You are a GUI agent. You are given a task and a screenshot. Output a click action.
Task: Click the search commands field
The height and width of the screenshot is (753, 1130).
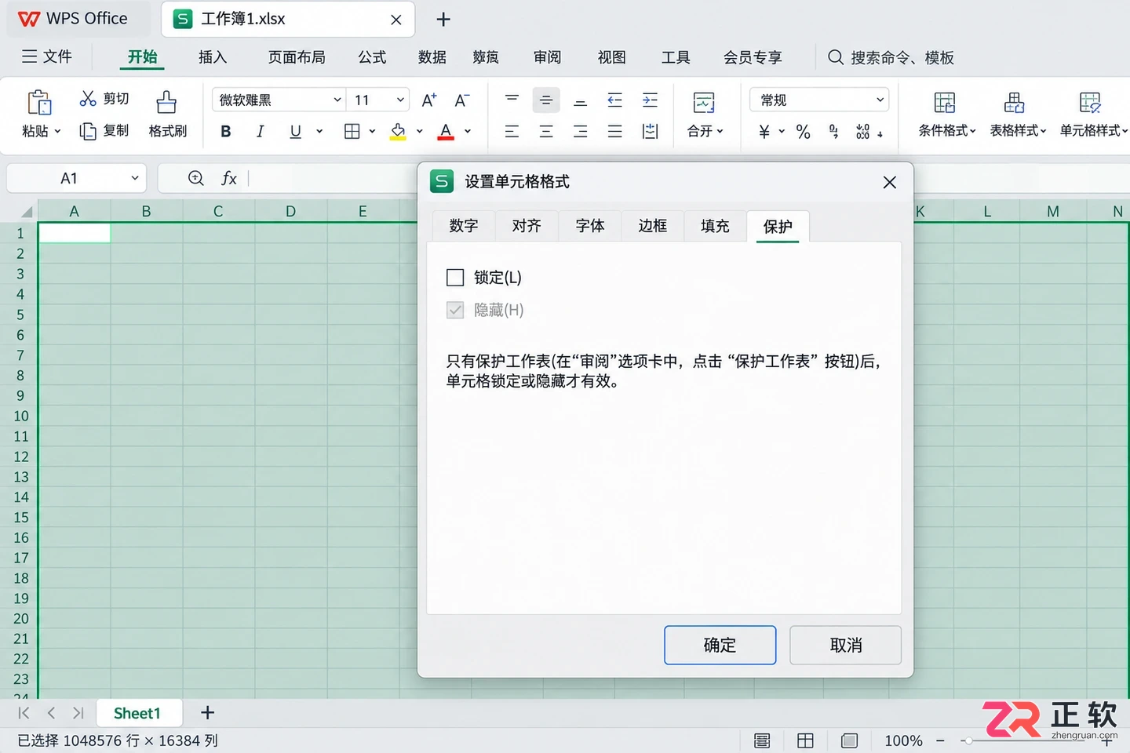[891, 57]
